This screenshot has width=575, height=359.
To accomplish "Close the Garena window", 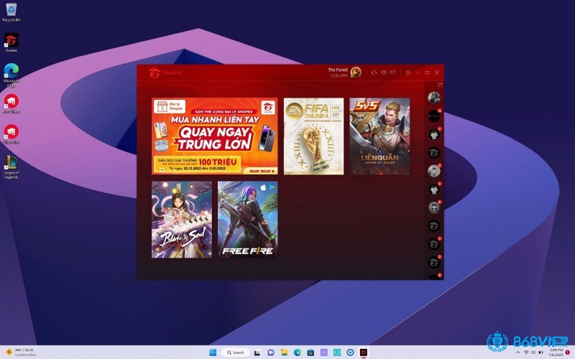I will pyautogui.click(x=437, y=73).
